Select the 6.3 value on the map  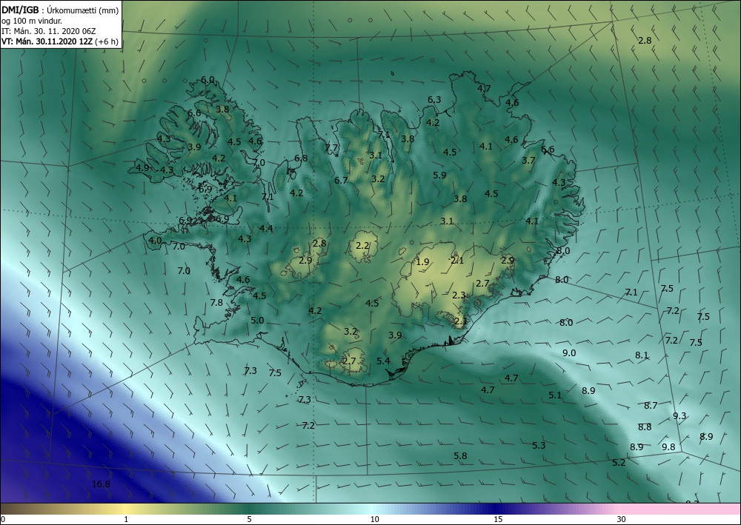(434, 100)
